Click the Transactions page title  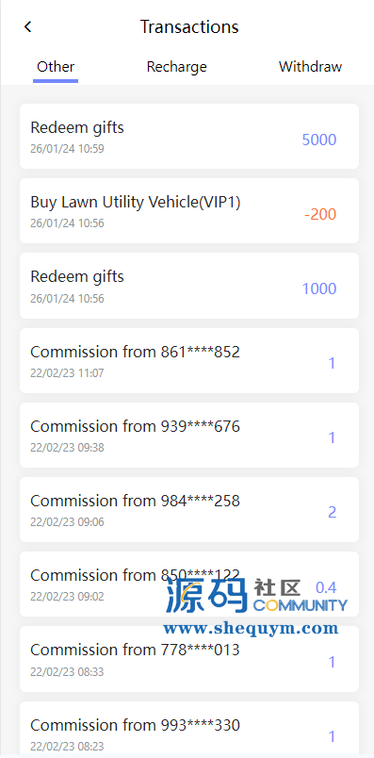click(189, 26)
